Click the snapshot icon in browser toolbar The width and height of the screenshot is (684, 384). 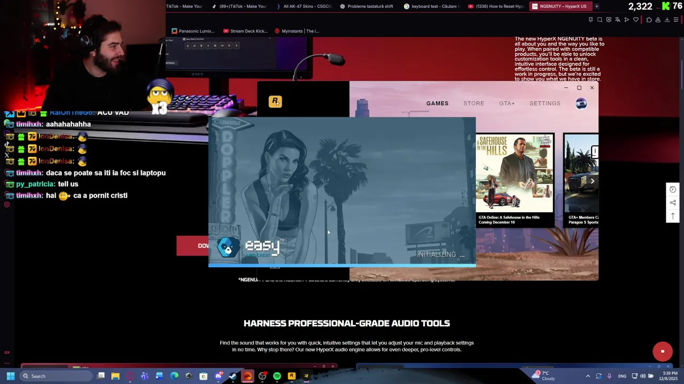coord(600,20)
